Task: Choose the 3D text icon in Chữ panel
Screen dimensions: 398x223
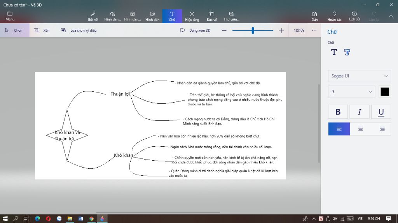Action: tap(347, 52)
